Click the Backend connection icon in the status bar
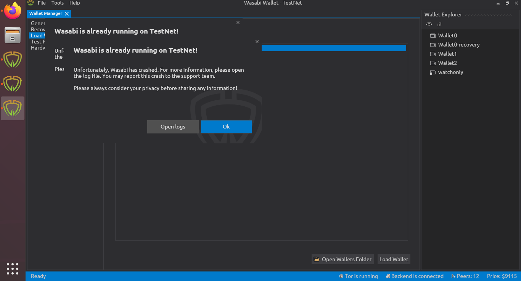The height and width of the screenshot is (281, 521). click(x=387, y=276)
